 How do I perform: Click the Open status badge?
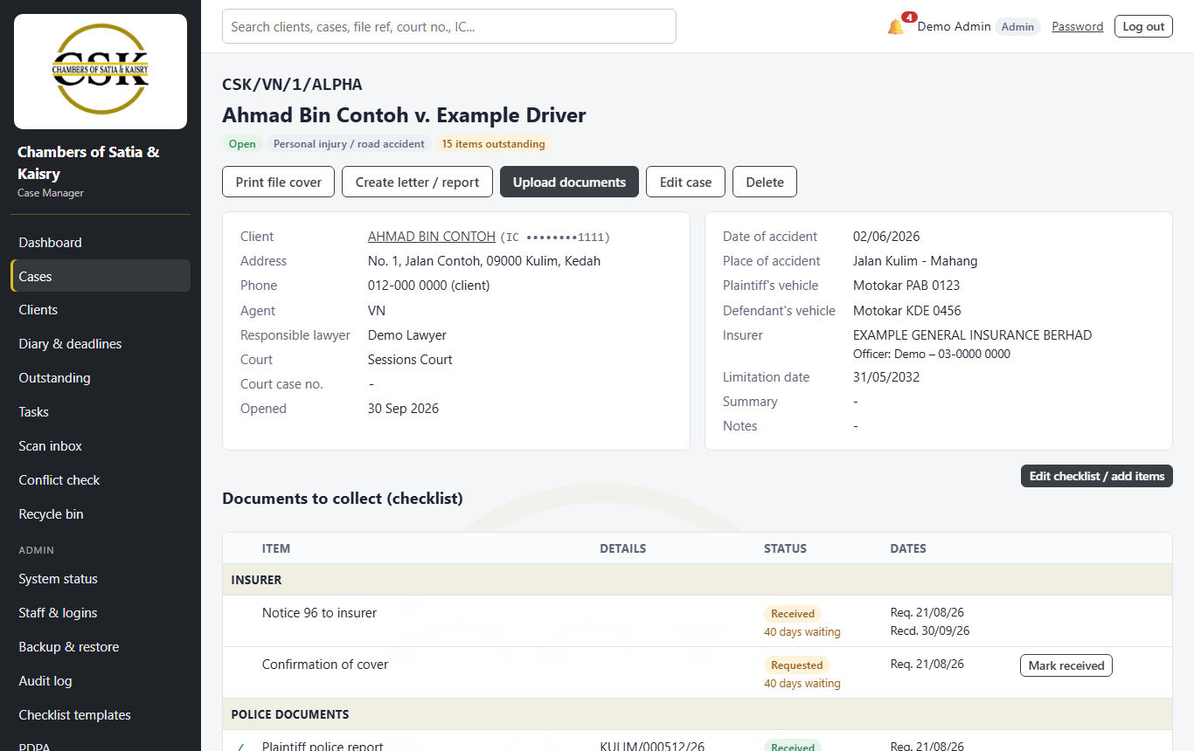tap(242, 144)
